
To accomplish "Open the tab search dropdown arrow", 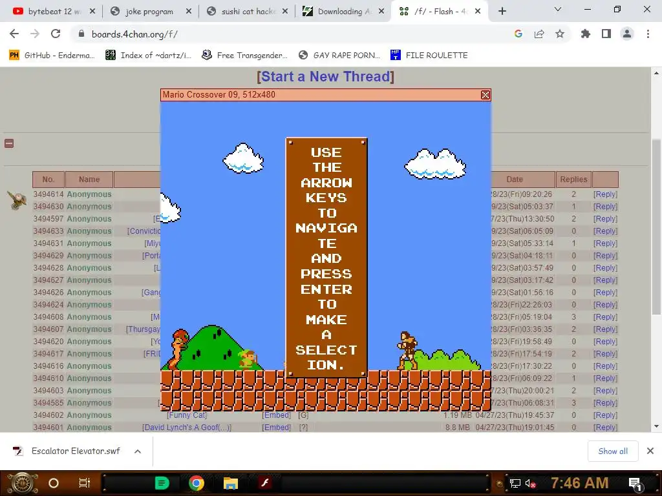I will [558, 9].
